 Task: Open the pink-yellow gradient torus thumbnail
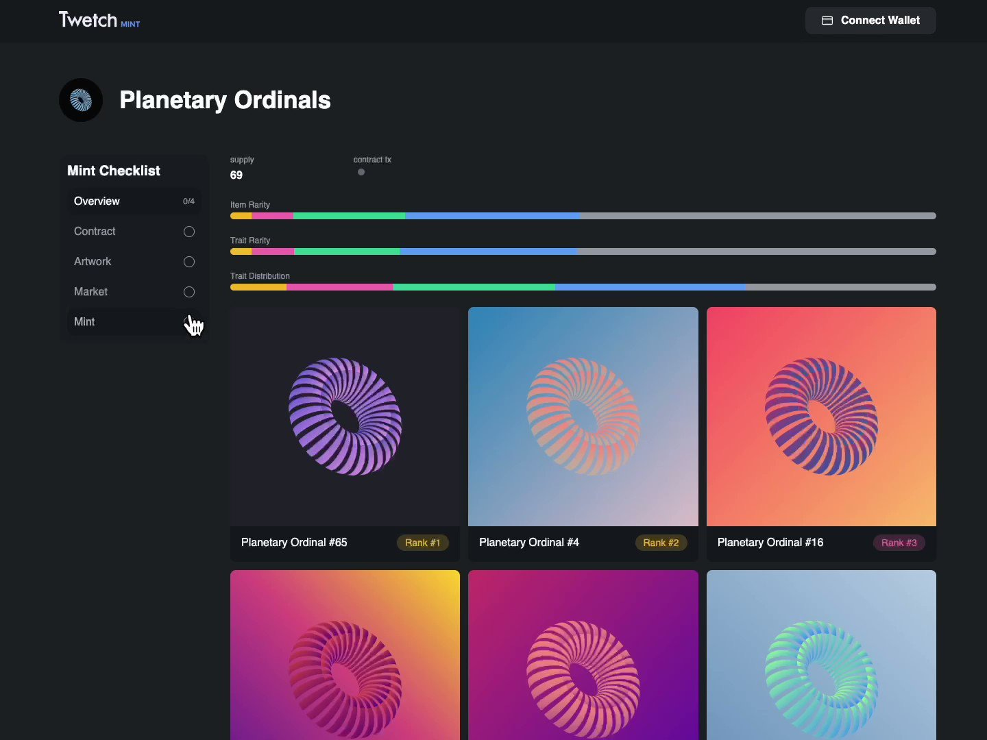pyautogui.click(x=345, y=655)
